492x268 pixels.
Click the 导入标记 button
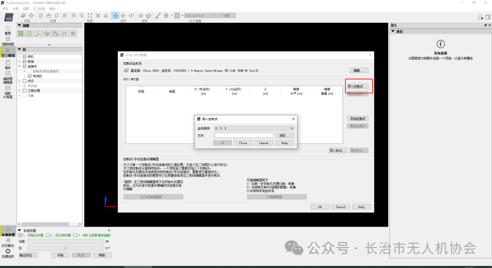338,151
